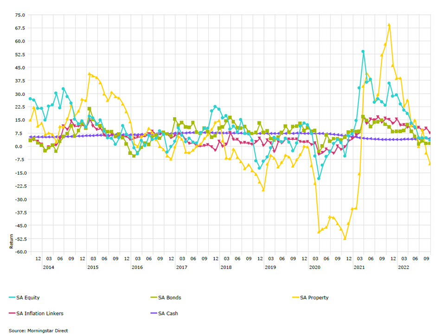This screenshot has height=335, width=436.
Task: Click the olive SA Bonds legend swatch
Action: pyautogui.click(x=154, y=297)
